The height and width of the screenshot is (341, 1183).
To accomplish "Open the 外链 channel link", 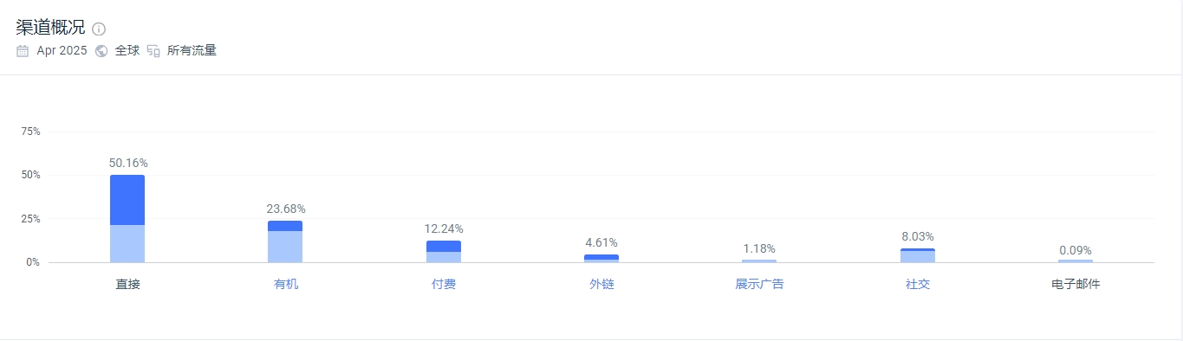I will pos(601,284).
